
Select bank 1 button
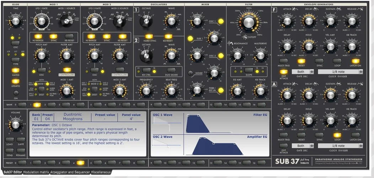coord(37,105)
